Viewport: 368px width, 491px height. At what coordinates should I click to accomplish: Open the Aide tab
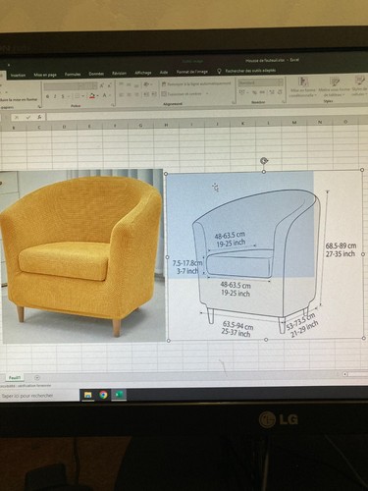(x=164, y=73)
